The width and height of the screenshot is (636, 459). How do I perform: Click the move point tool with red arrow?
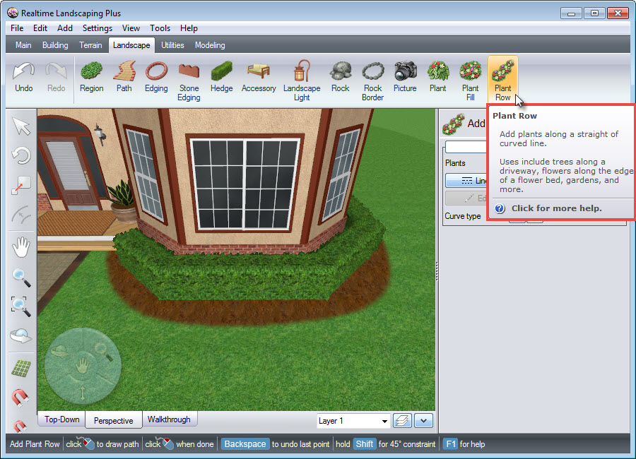coord(21,185)
